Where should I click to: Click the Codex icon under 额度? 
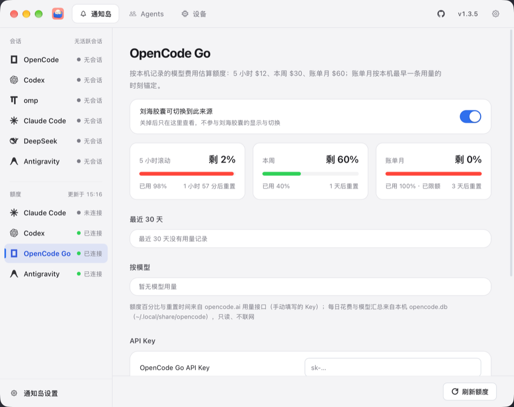(14, 233)
